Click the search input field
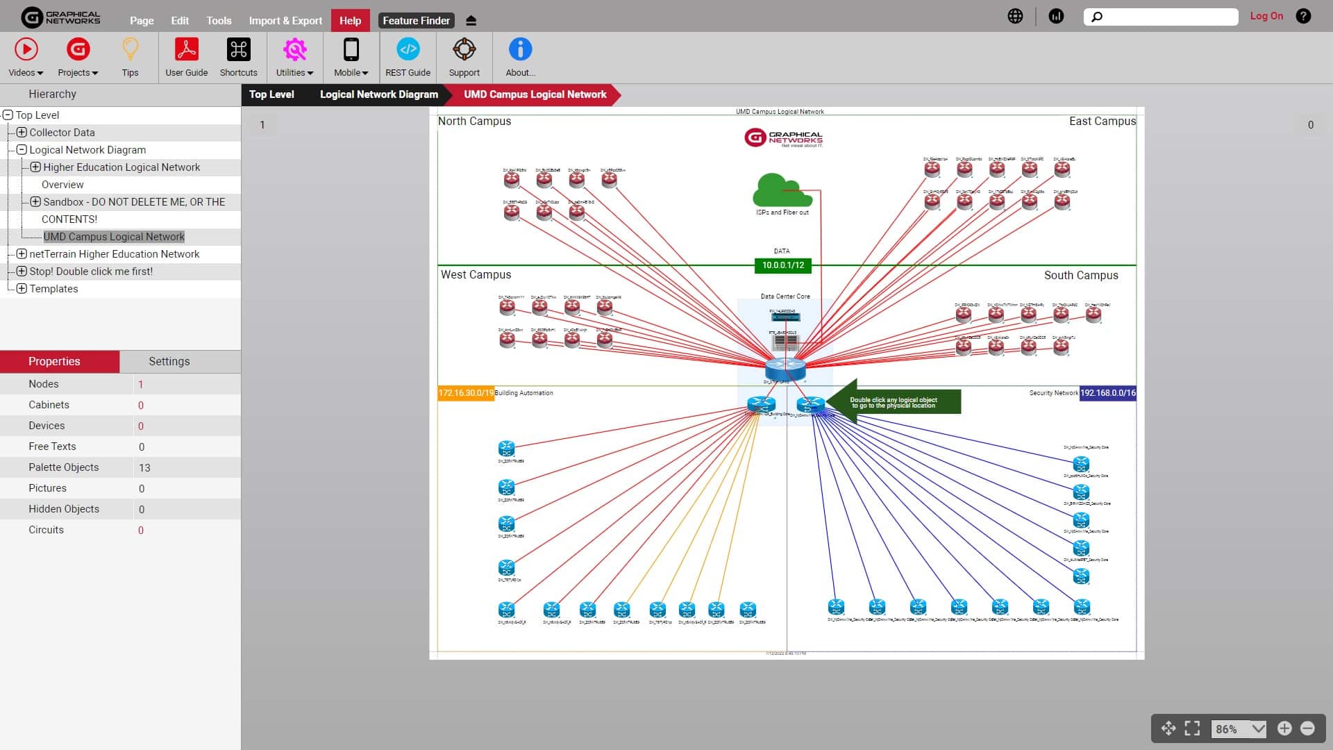This screenshot has width=1333, height=750. coord(1161,17)
